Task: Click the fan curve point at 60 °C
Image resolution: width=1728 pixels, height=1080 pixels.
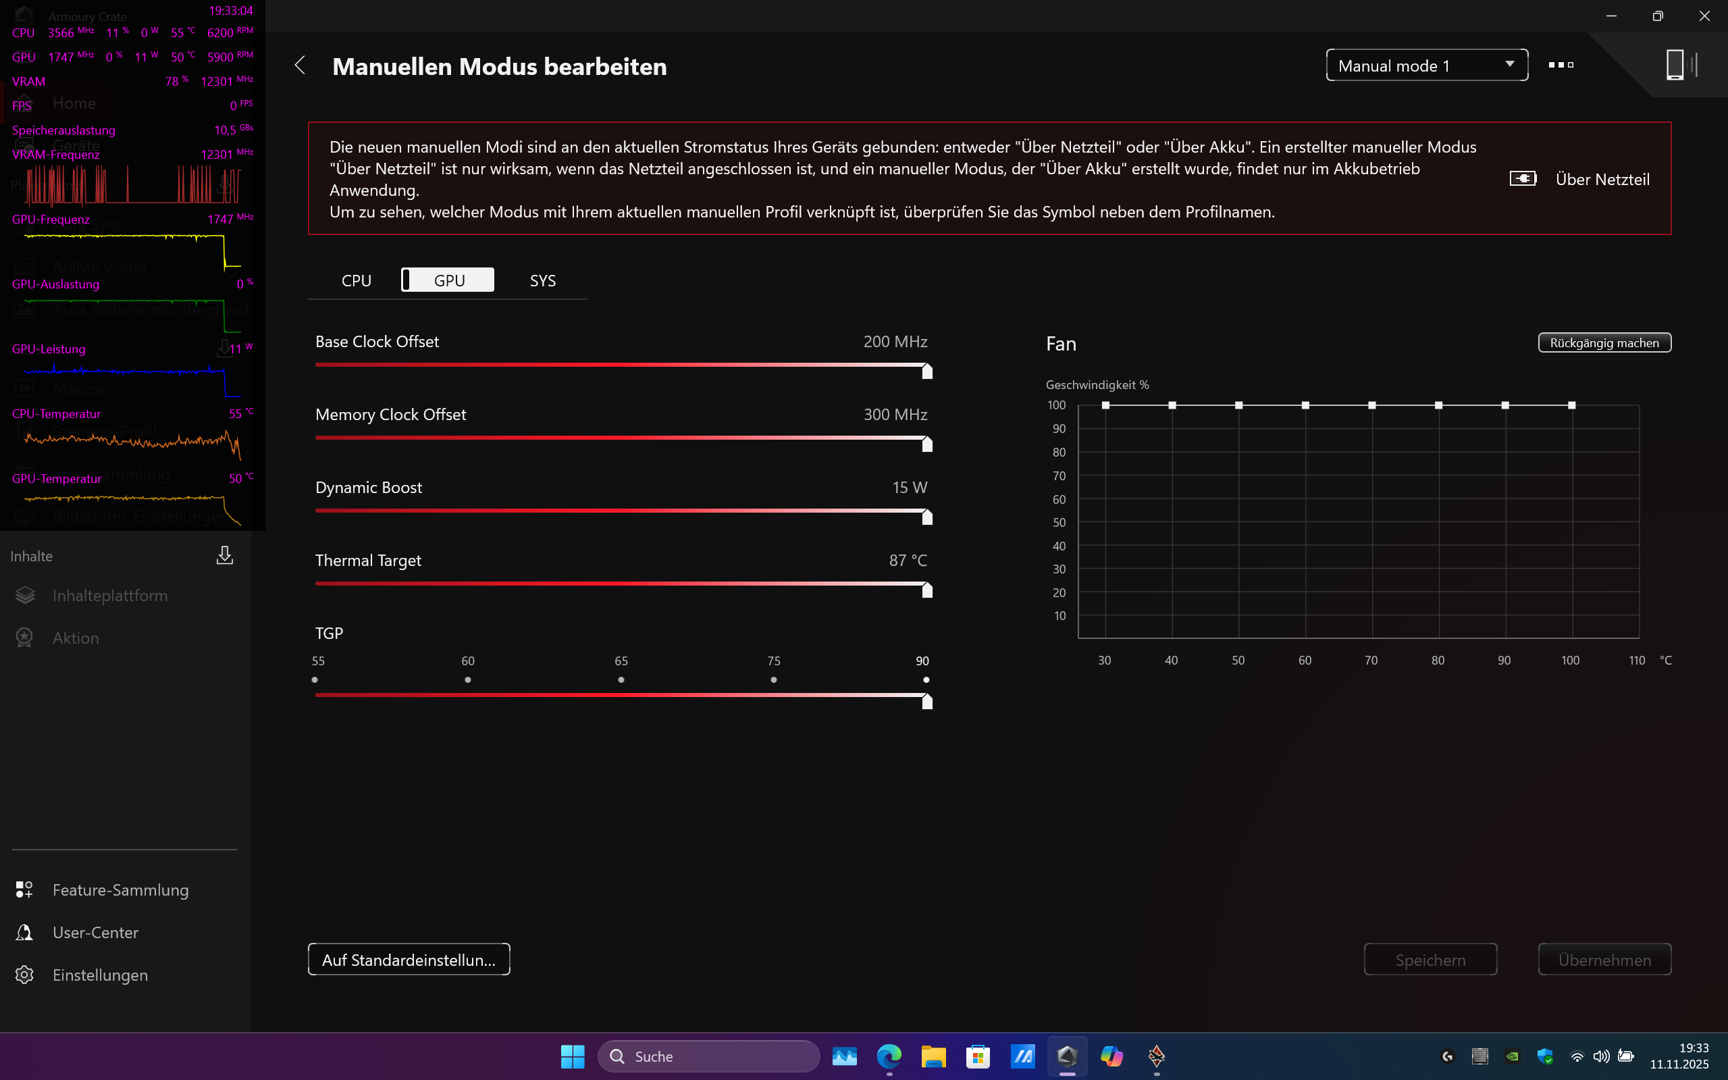Action: click(x=1305, y=405)
